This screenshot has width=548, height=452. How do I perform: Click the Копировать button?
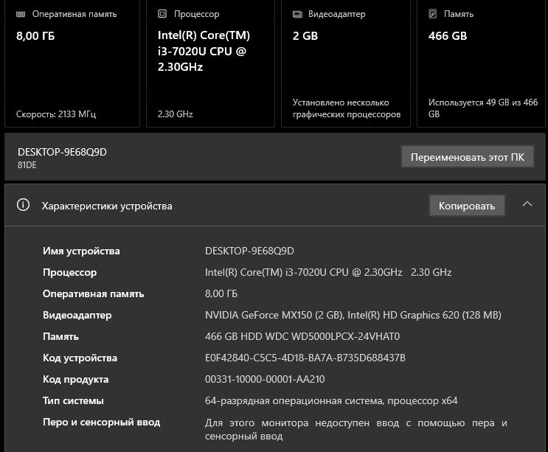tap(467, 206)
